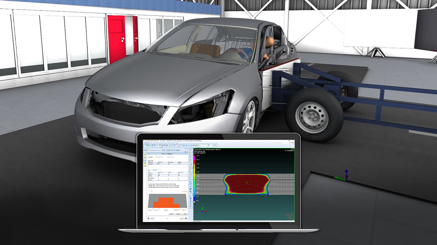437x245 pixels.
Task: Click the red band on the color legend
Action: 194,160
